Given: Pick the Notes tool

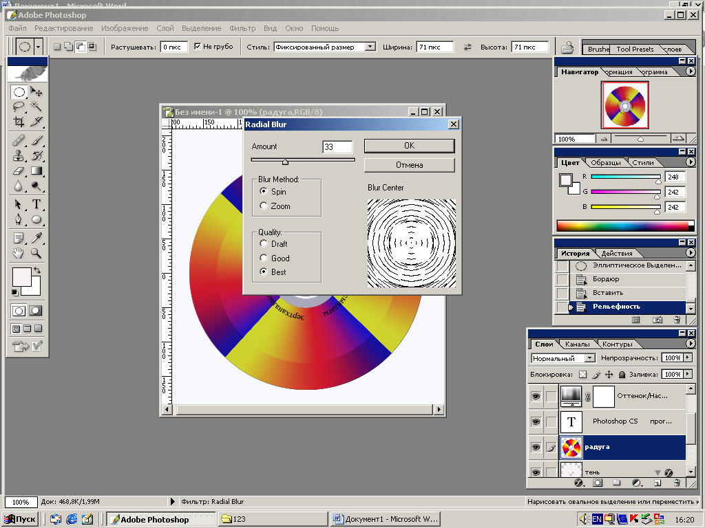Looking at the screenshot, I should (x=19, y=238).
